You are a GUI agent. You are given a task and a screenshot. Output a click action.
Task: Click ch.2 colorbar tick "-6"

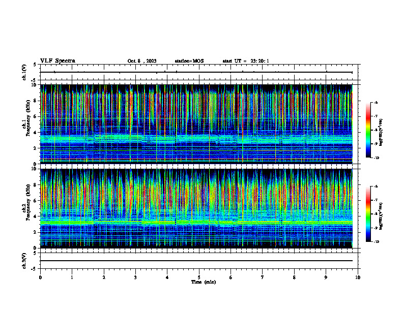pos(376,186)
